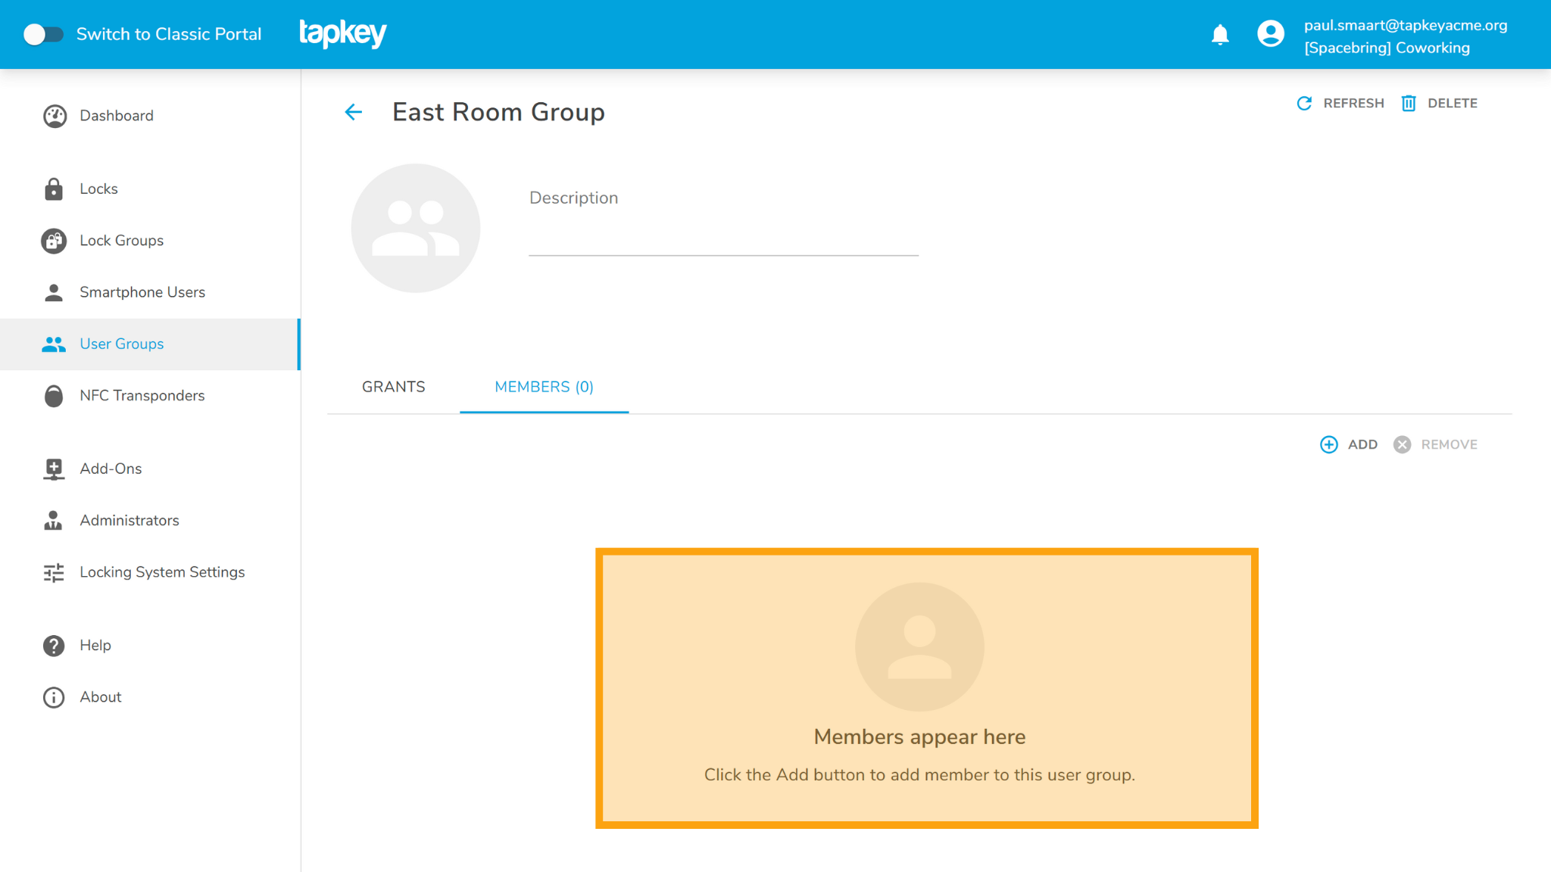Click the plus circle add icon
1551x872 pixels.
point(1329,444)
